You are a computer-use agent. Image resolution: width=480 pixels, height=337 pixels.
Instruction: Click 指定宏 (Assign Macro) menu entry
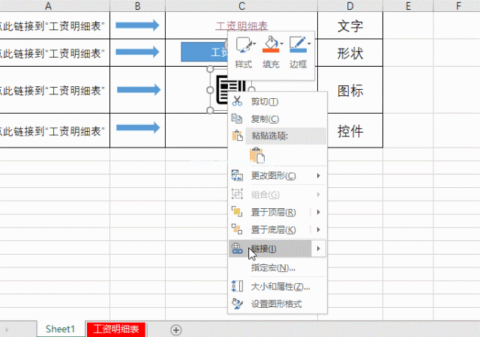[x=273, y=267]
